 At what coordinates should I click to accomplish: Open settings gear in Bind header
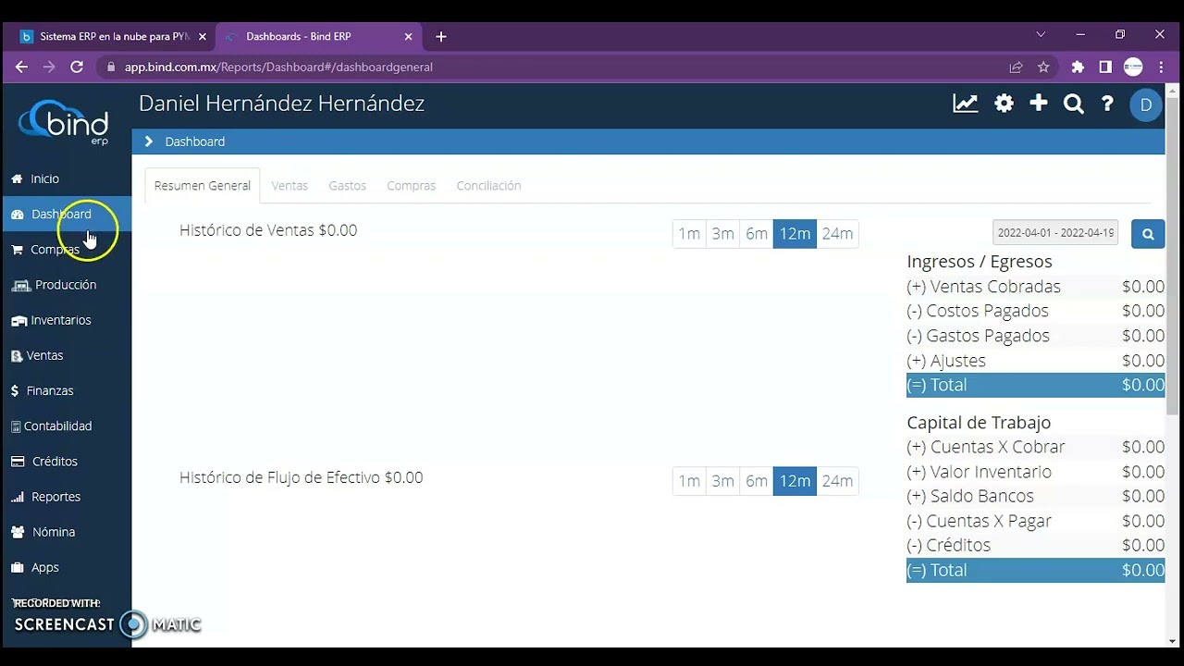[1004, 105]
